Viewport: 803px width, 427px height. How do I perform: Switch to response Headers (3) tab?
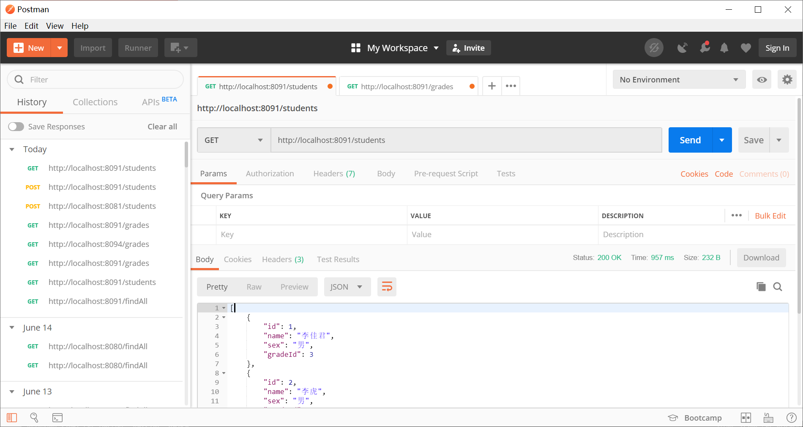click(x=283, y=260)
